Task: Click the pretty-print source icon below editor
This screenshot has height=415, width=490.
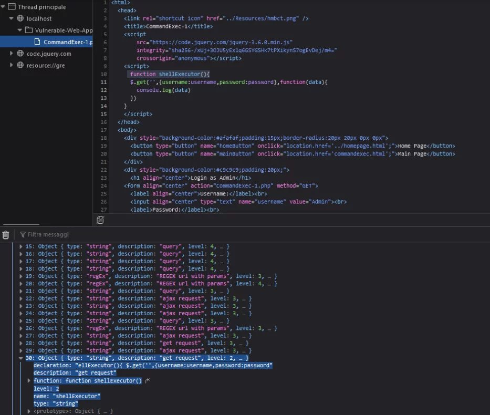Action: (x=100, y=220)
